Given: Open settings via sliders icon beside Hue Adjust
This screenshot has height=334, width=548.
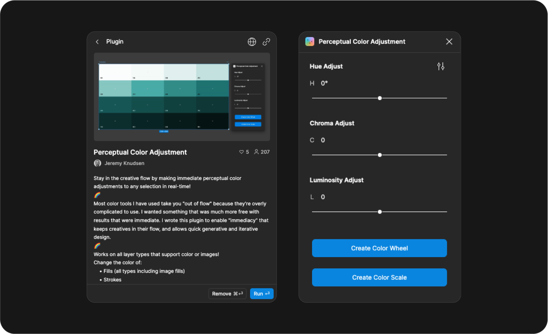Looking at the screenshot, I should point(441,66).
